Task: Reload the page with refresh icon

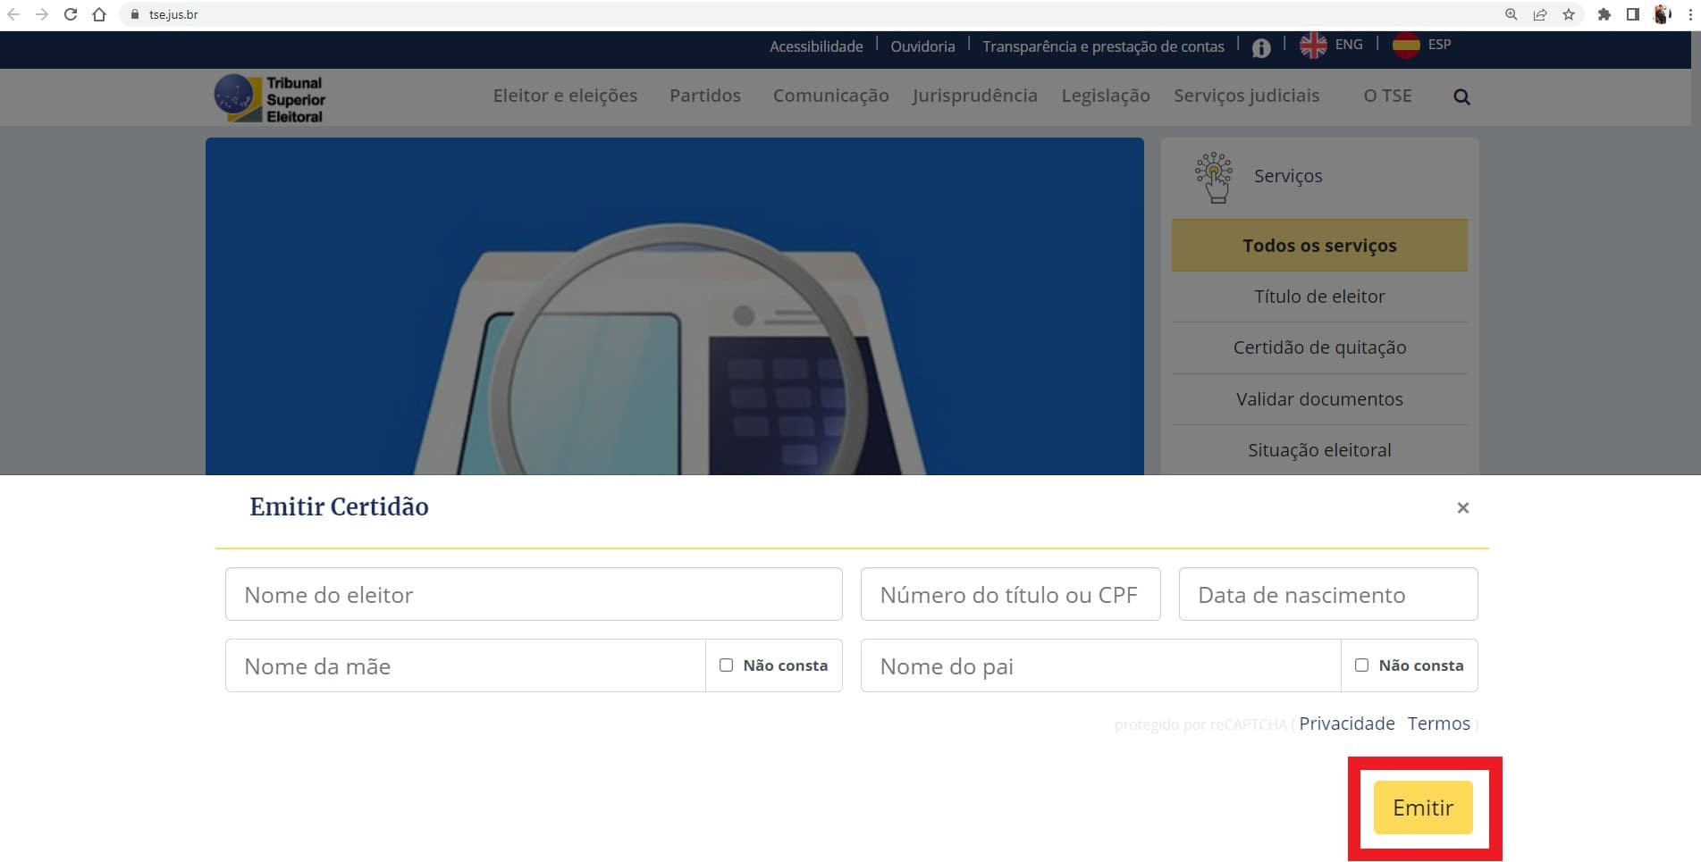Action: click(x=71, y=14)
